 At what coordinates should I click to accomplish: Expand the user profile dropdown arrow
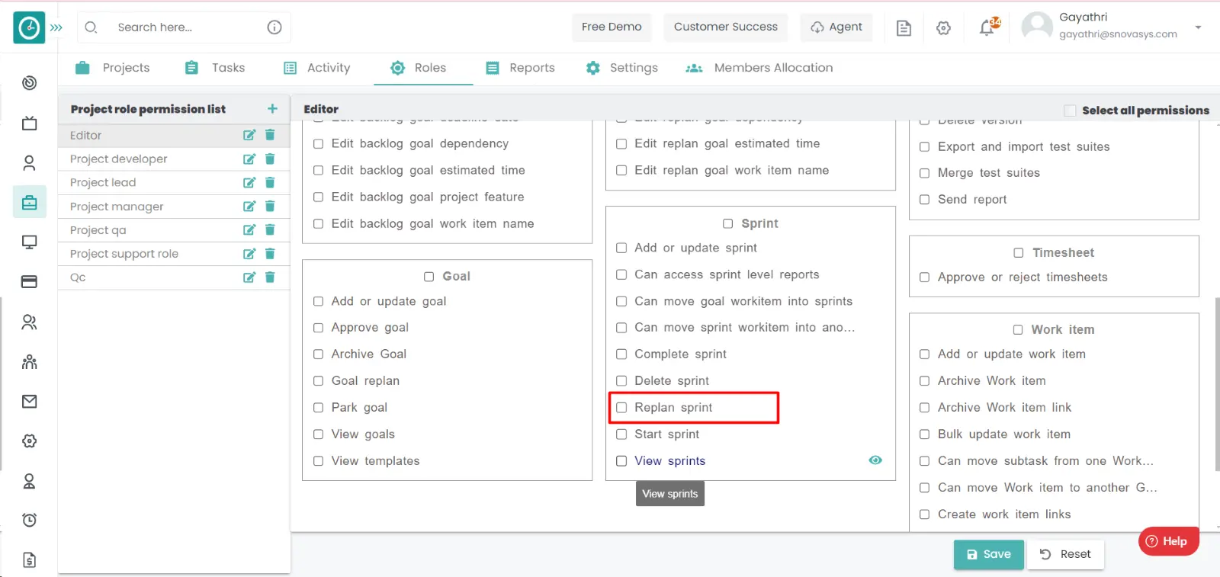coord(1198,27)
